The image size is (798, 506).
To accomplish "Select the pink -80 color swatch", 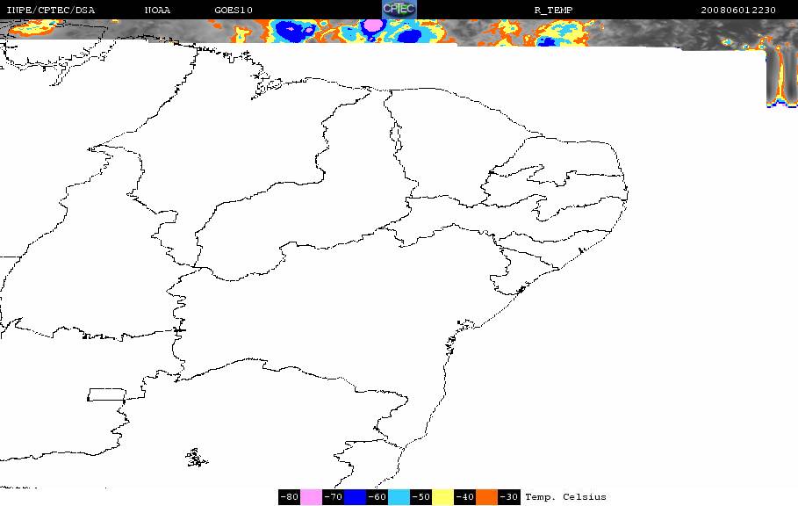I will (x=311, y=497).
